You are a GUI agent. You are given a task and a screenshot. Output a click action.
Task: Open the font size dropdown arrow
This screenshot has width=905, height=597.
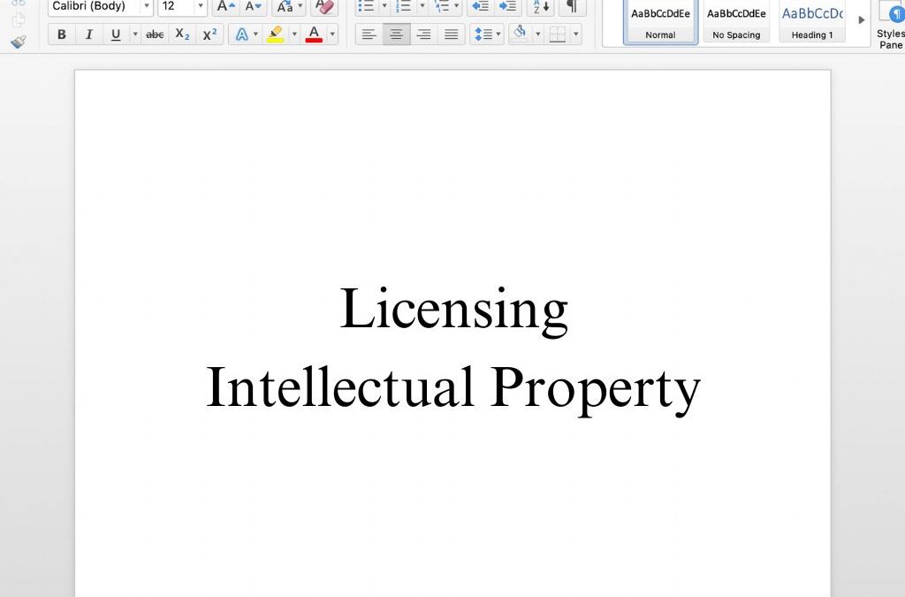point(201,6)
